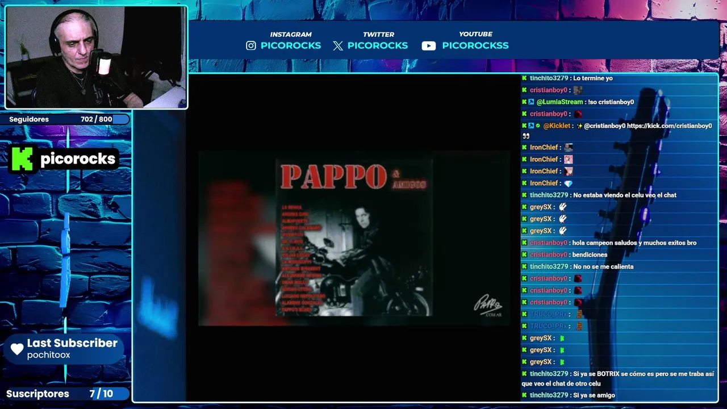Click the 'picorocks' channel name text
This screenshot has width=727, height=409.
(78, 158)
